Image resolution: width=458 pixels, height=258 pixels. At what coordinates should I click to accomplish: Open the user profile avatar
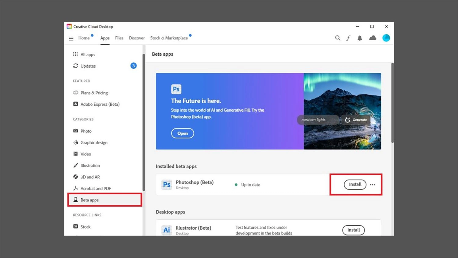pos(386,38)
